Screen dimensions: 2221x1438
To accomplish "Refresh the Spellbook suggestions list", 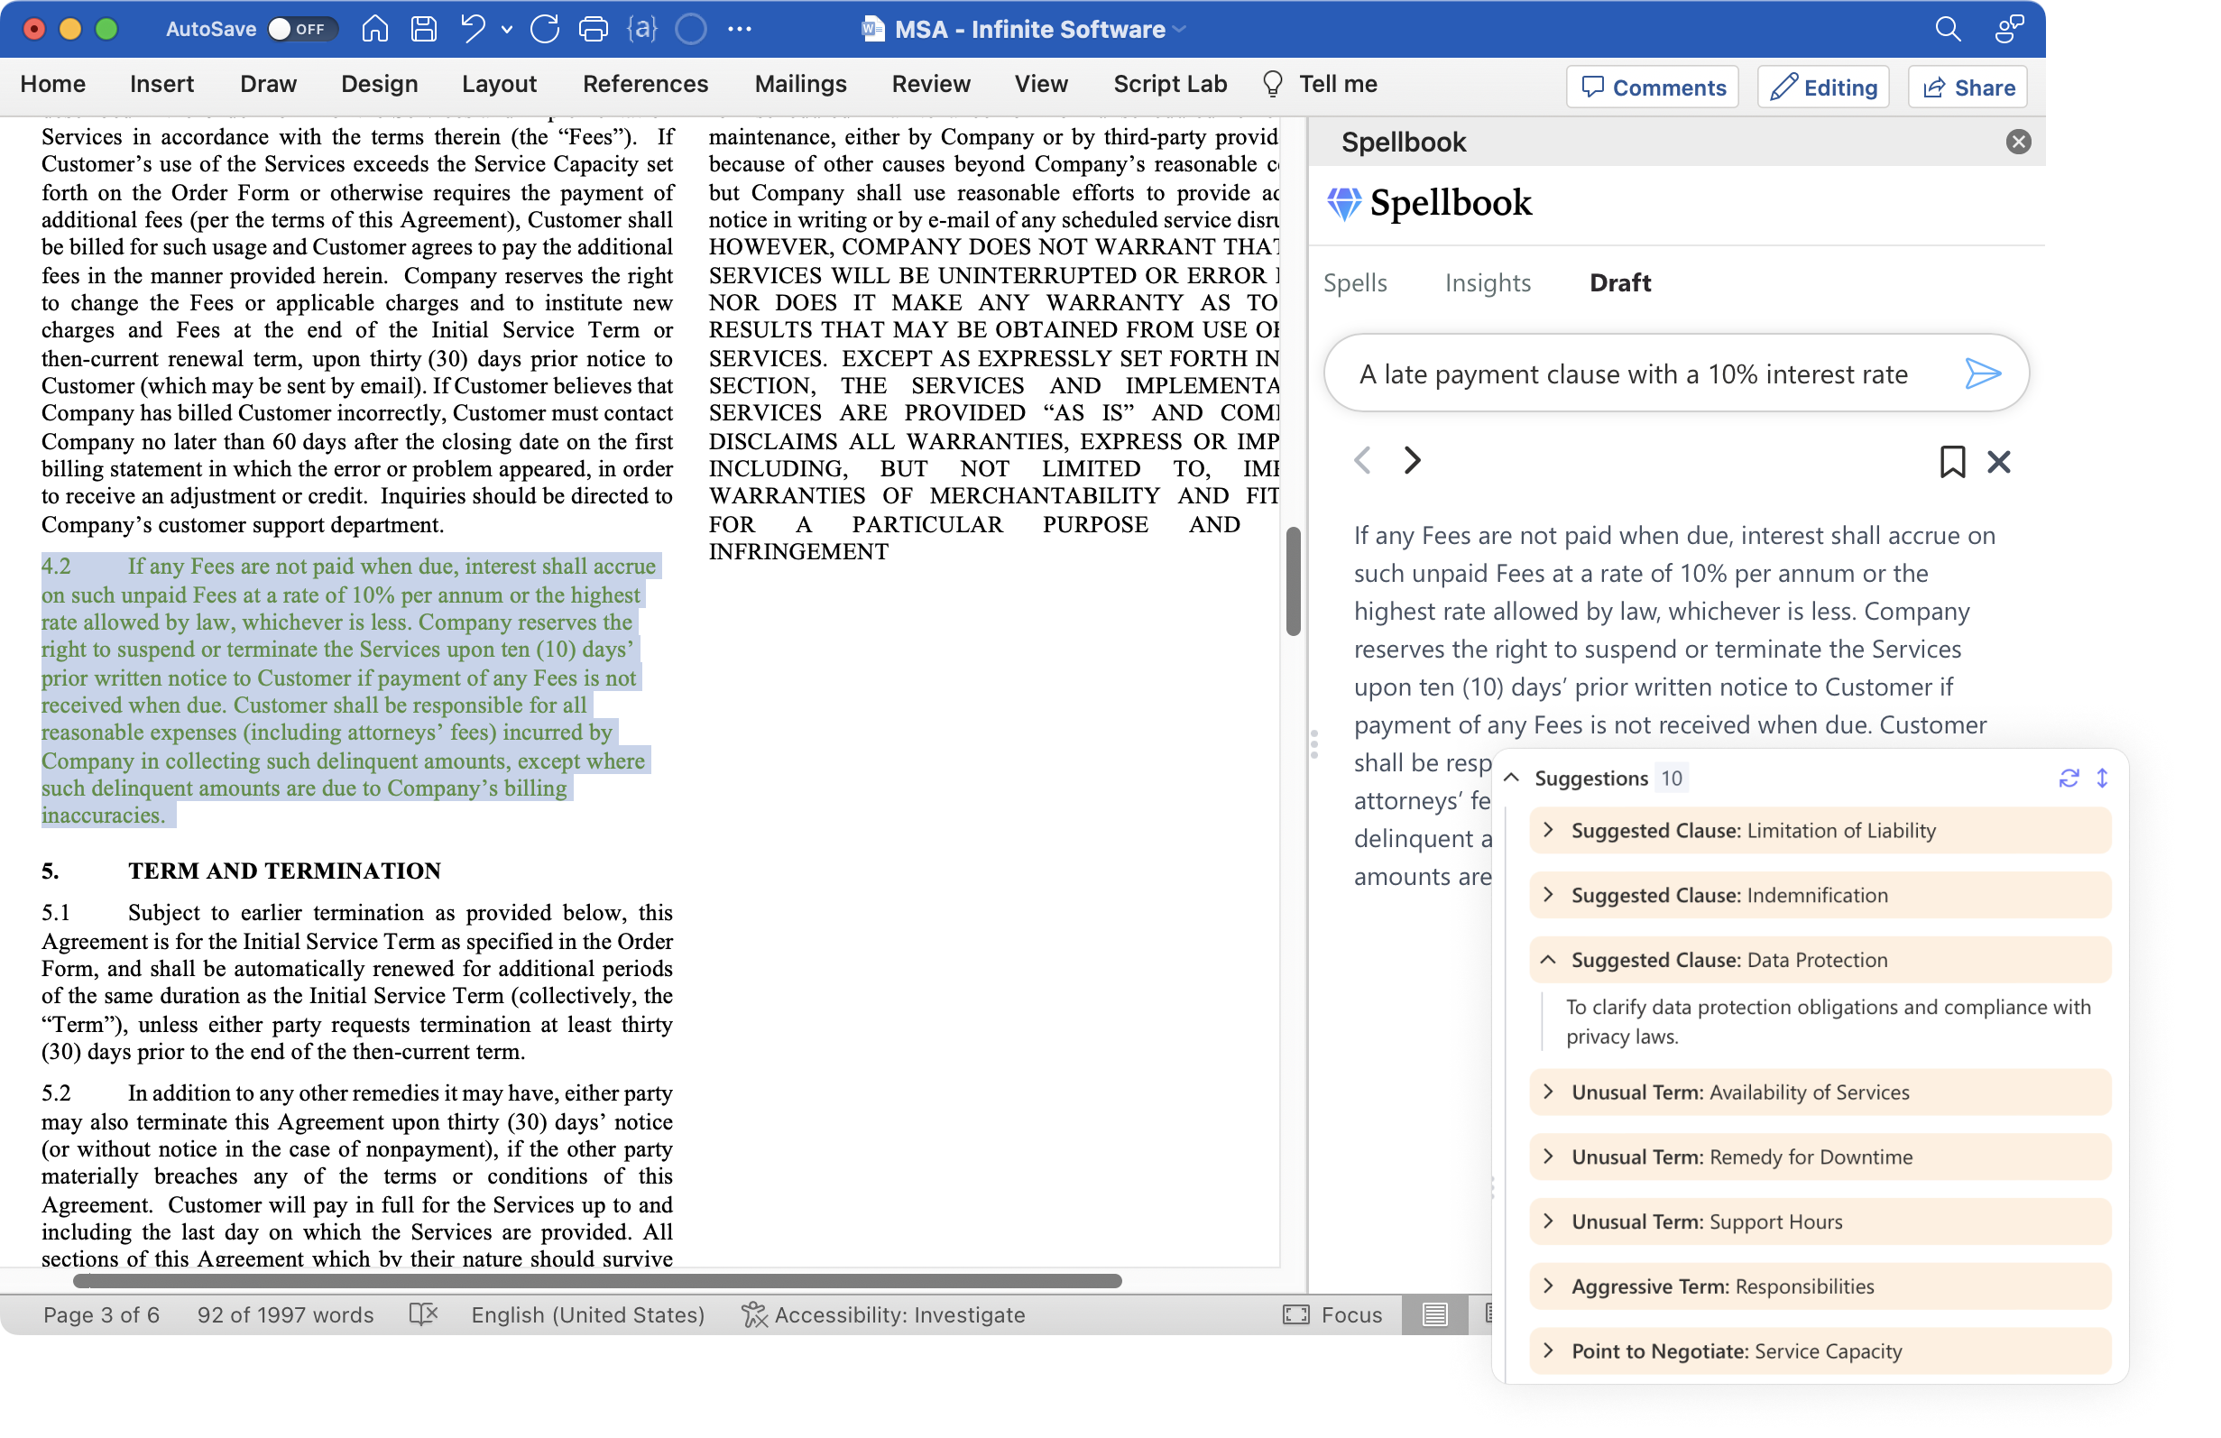I will pos(2069,778).
